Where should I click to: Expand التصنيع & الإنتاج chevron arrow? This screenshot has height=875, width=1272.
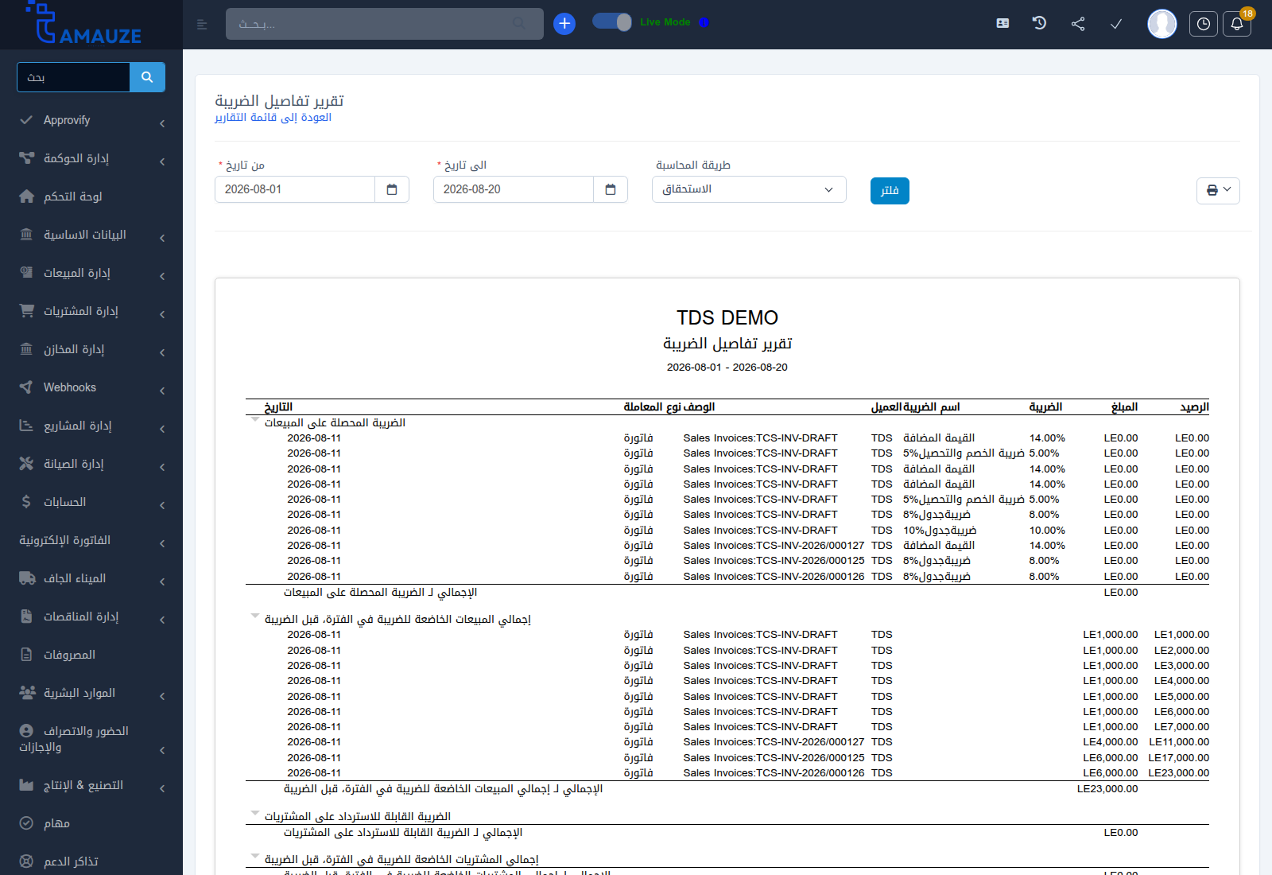pos(162,789)
